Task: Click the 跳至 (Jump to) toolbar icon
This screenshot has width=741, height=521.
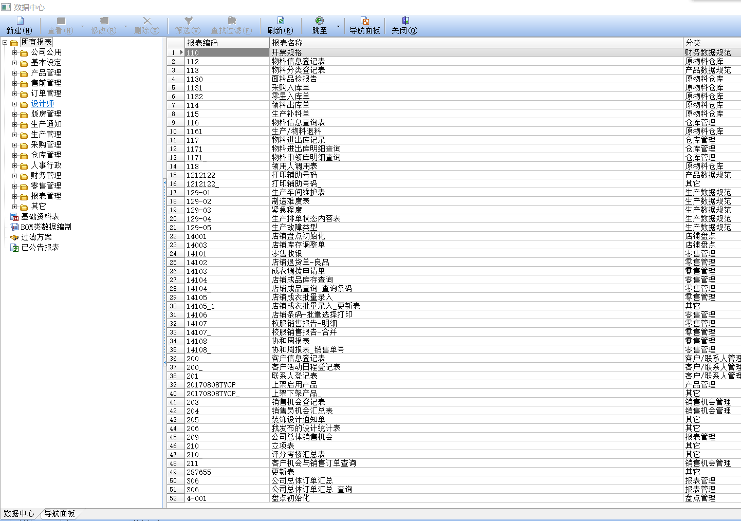Action: click(320, 21)
